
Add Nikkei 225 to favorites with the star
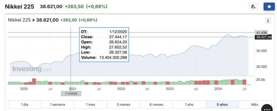[269, 7]
